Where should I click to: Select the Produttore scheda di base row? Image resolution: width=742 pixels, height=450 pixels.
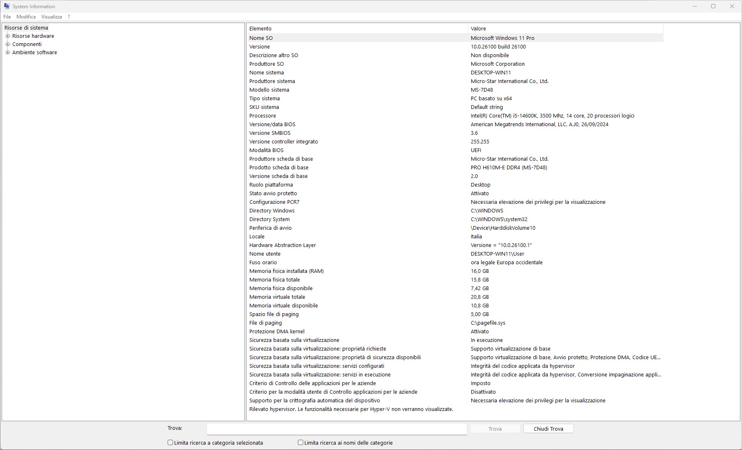(x=455, y=159)
